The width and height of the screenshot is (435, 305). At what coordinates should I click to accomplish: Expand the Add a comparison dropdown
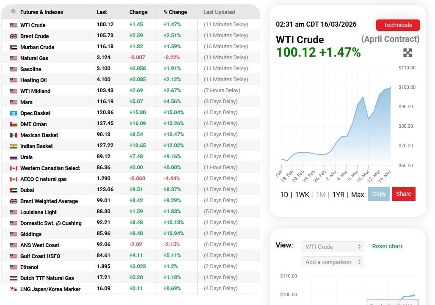332,262
